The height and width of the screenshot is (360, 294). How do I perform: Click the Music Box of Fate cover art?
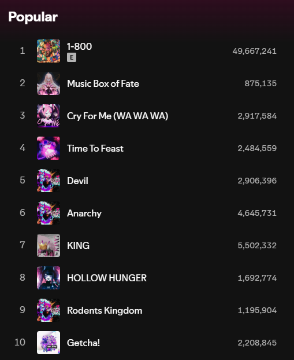click(x=49, y=83)
